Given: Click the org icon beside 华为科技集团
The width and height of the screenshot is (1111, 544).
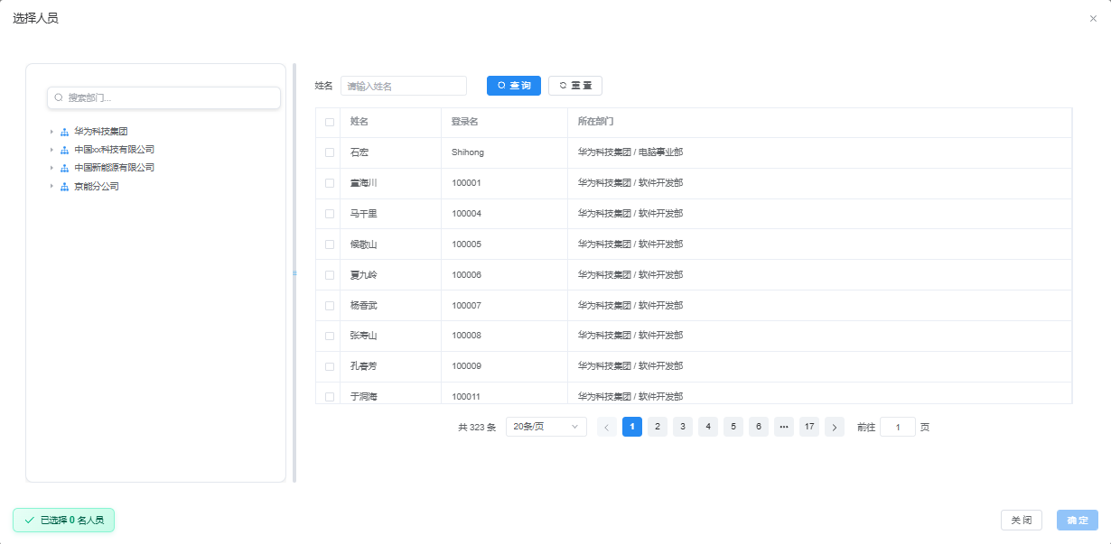Looking at the screenshot, I should click(x=65, y=132).
